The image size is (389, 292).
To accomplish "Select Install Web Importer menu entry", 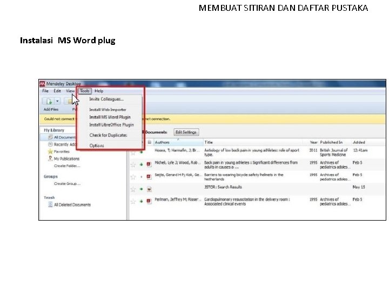I will pos(108,109).
